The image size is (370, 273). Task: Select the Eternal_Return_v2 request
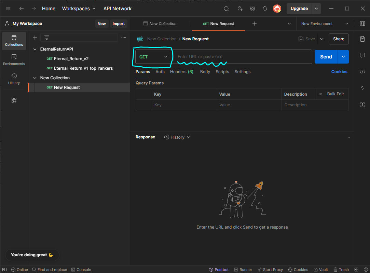coord(79,59)
